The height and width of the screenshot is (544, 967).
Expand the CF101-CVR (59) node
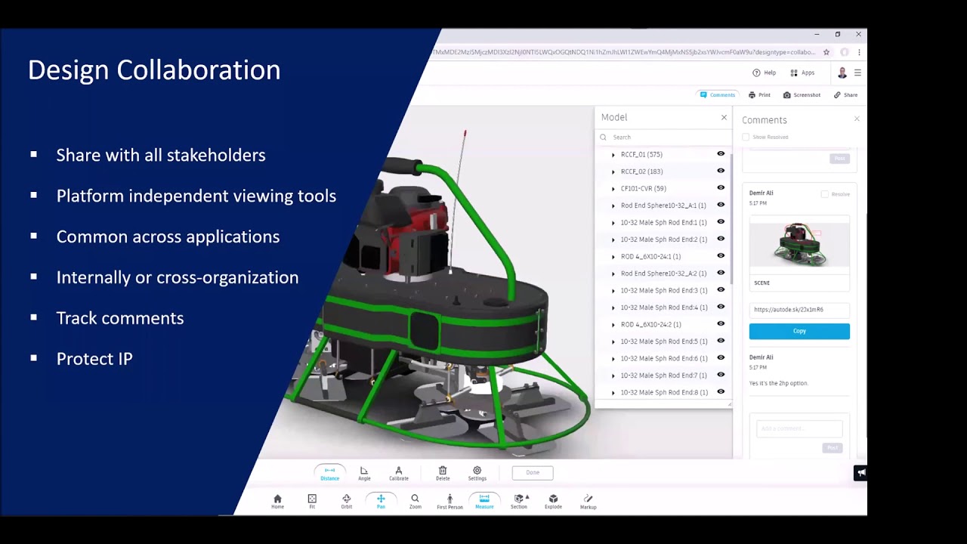(x=613, y=188)
